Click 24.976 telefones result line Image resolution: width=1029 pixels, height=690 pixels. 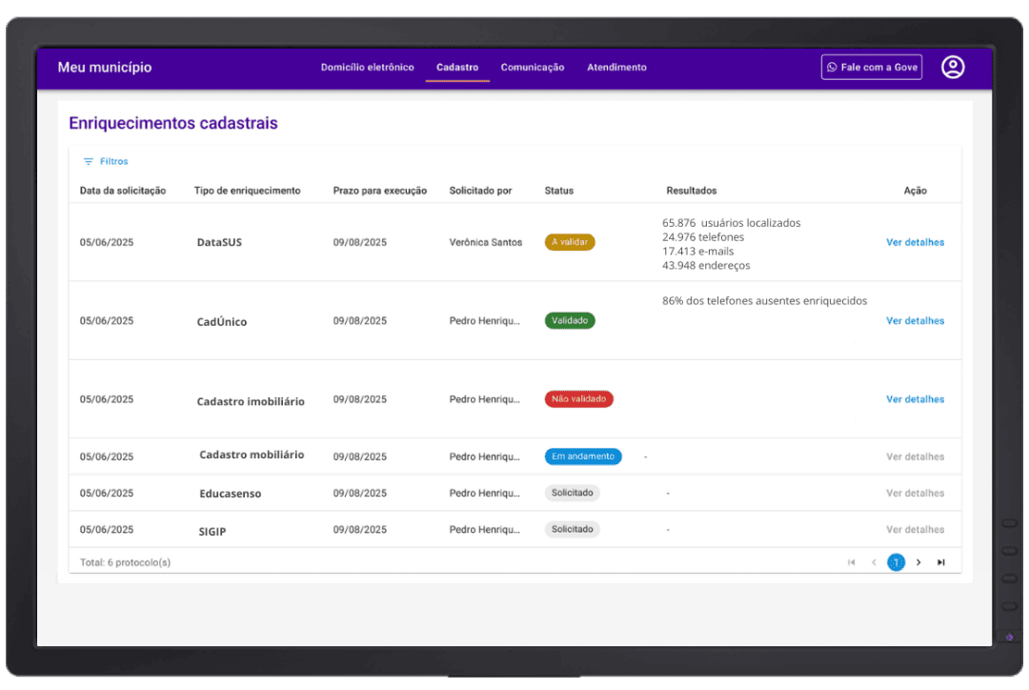[703, 237]
